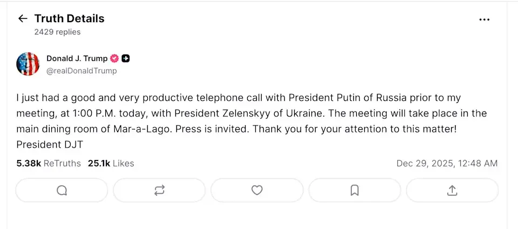
Task: View the 5.38k ReTruths list
Action: point(48,163)
